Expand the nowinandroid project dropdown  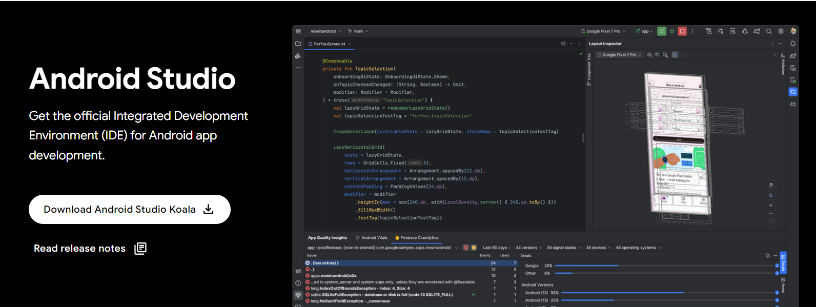[x=326, y=31]
